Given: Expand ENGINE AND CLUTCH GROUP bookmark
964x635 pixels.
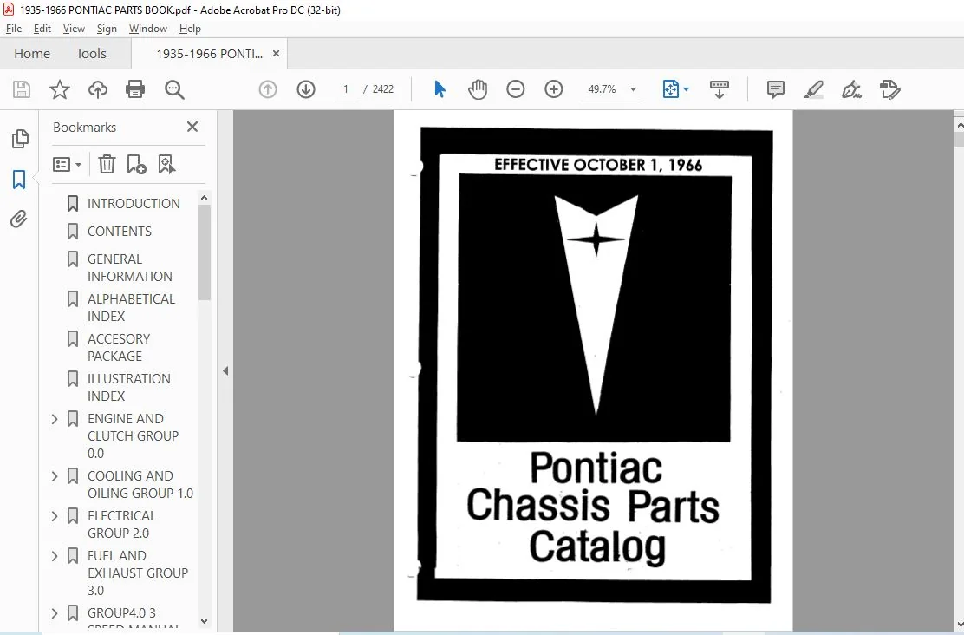Looking at the screenshot, I should click(55, 419).
